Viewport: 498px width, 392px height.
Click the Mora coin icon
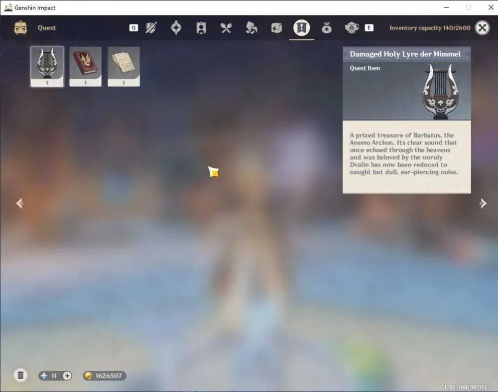(x=89, y=376)
